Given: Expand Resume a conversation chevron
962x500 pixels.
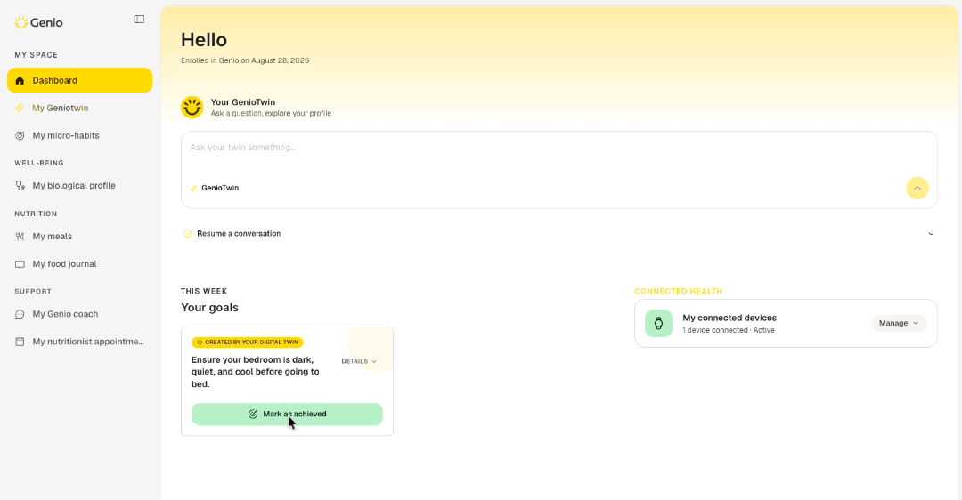Looking at the screenshot, I should coord(931,234).
